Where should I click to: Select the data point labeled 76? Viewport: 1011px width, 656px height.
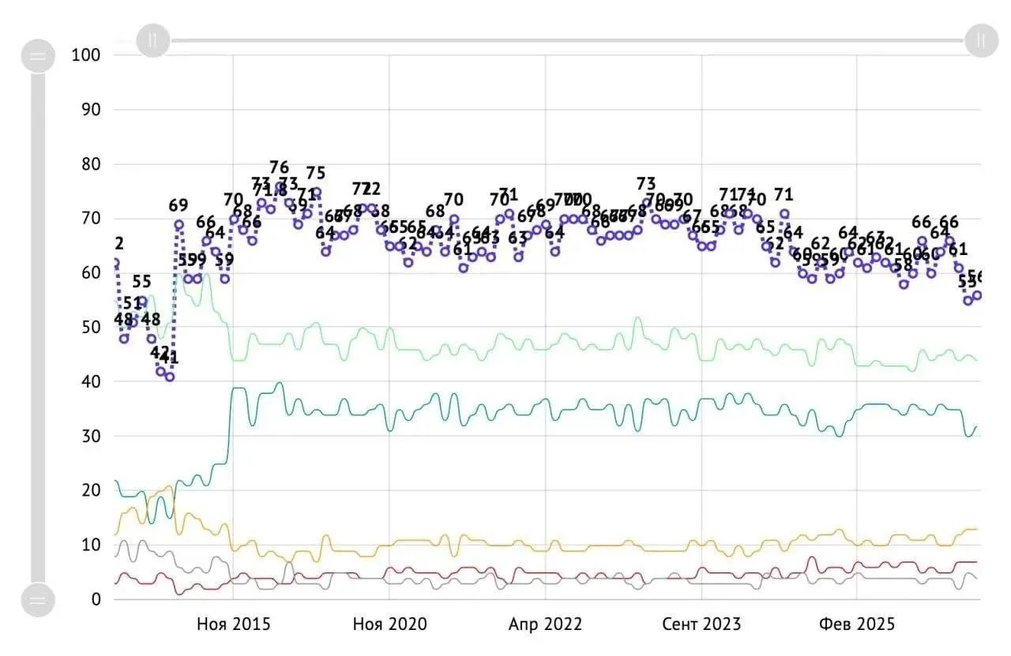[x=280, y=186]
